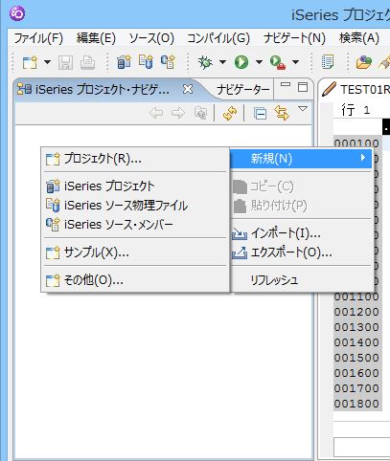Click the Back arrow in navigator toolbar

[x=156, y=113]
